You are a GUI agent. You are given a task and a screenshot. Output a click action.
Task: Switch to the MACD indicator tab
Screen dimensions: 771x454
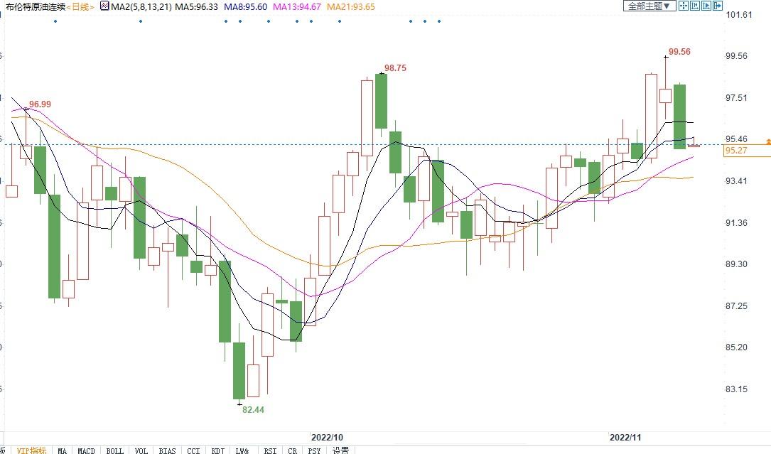click(x=86, y=450)
